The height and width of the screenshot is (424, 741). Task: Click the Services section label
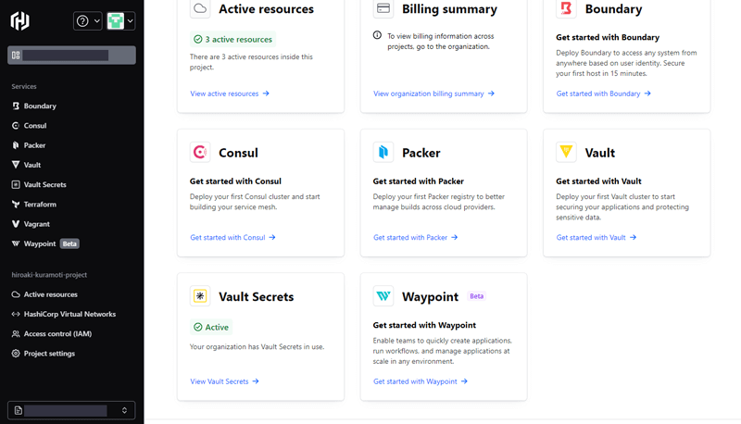[x=24, y=86]
